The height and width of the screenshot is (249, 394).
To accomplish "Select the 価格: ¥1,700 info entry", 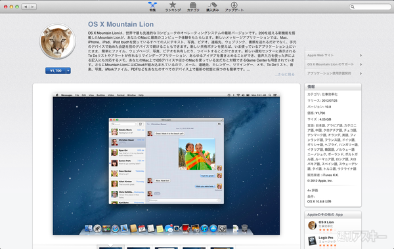I will click(x=316, y=113).
